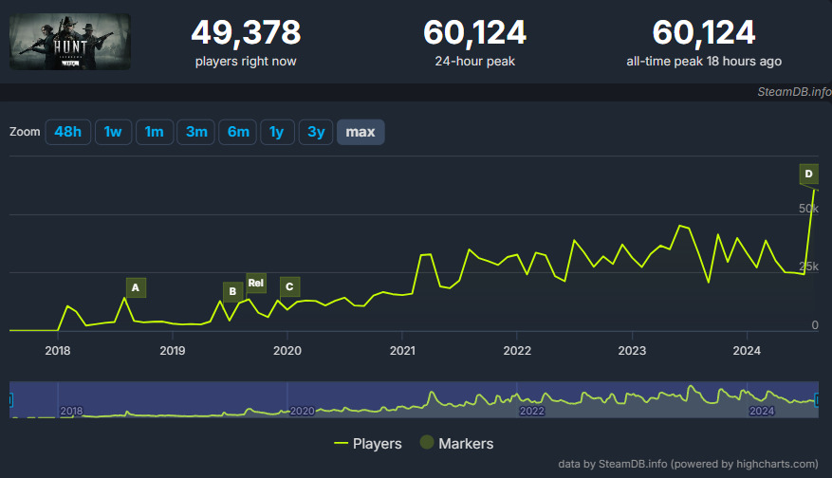Viewport: 832px width, 478px height.
Task: Select the max zoom range
Action: coord(361,132)
